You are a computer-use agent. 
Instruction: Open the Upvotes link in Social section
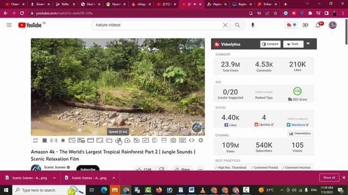(264, 125)
